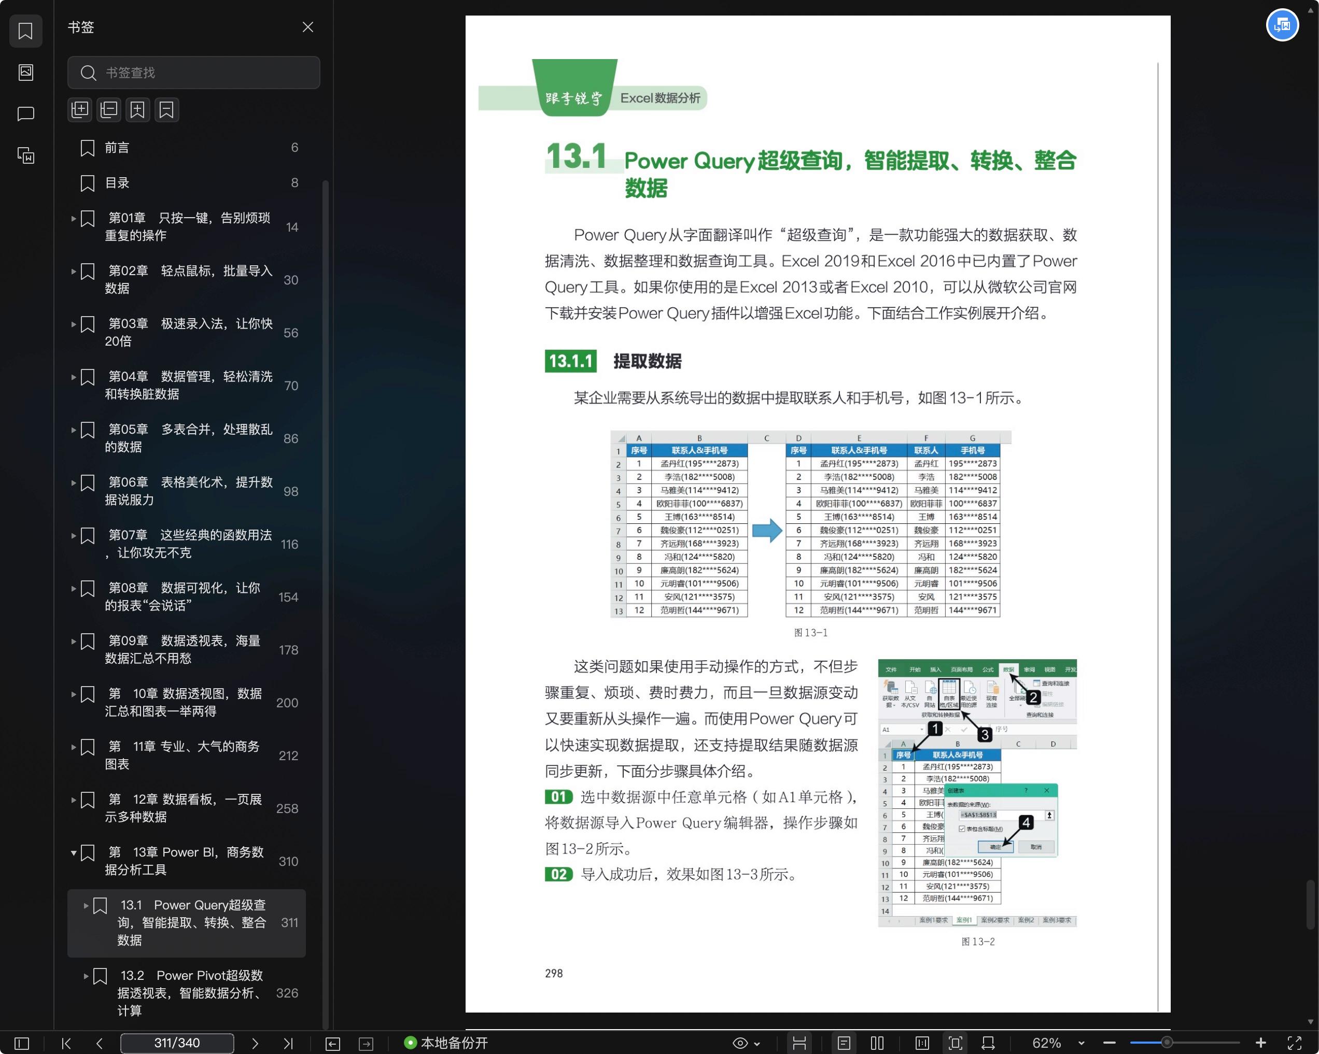Click the page number field 311/340

tap(177, 1043)
